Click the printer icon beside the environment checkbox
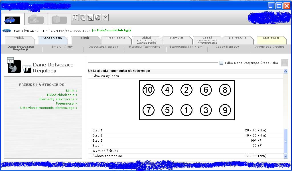The image size is (292, 171). (284, 63)
